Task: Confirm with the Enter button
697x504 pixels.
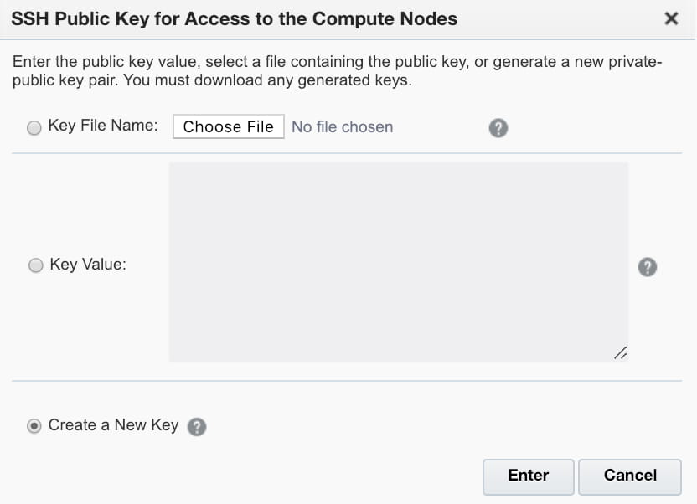Action: pyautogui.click(x=529, y=477)
